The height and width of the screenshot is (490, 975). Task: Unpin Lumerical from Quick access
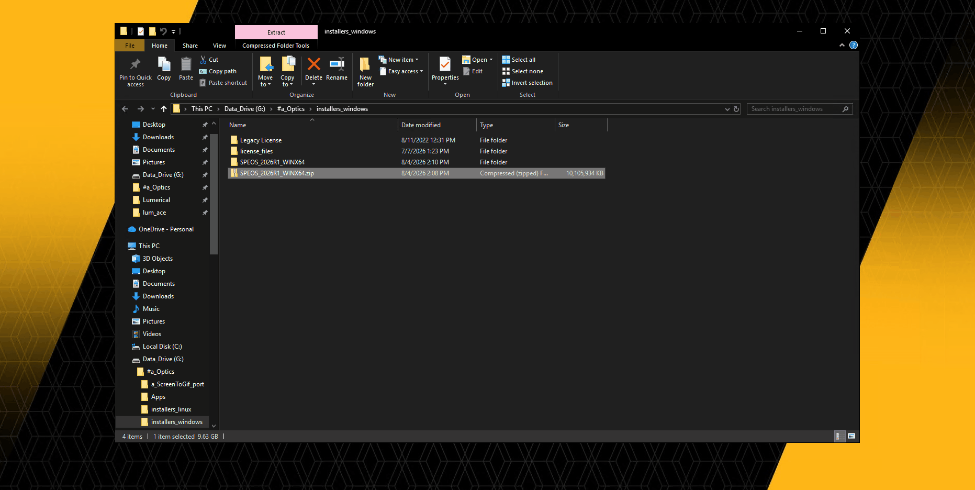[205, 200]
